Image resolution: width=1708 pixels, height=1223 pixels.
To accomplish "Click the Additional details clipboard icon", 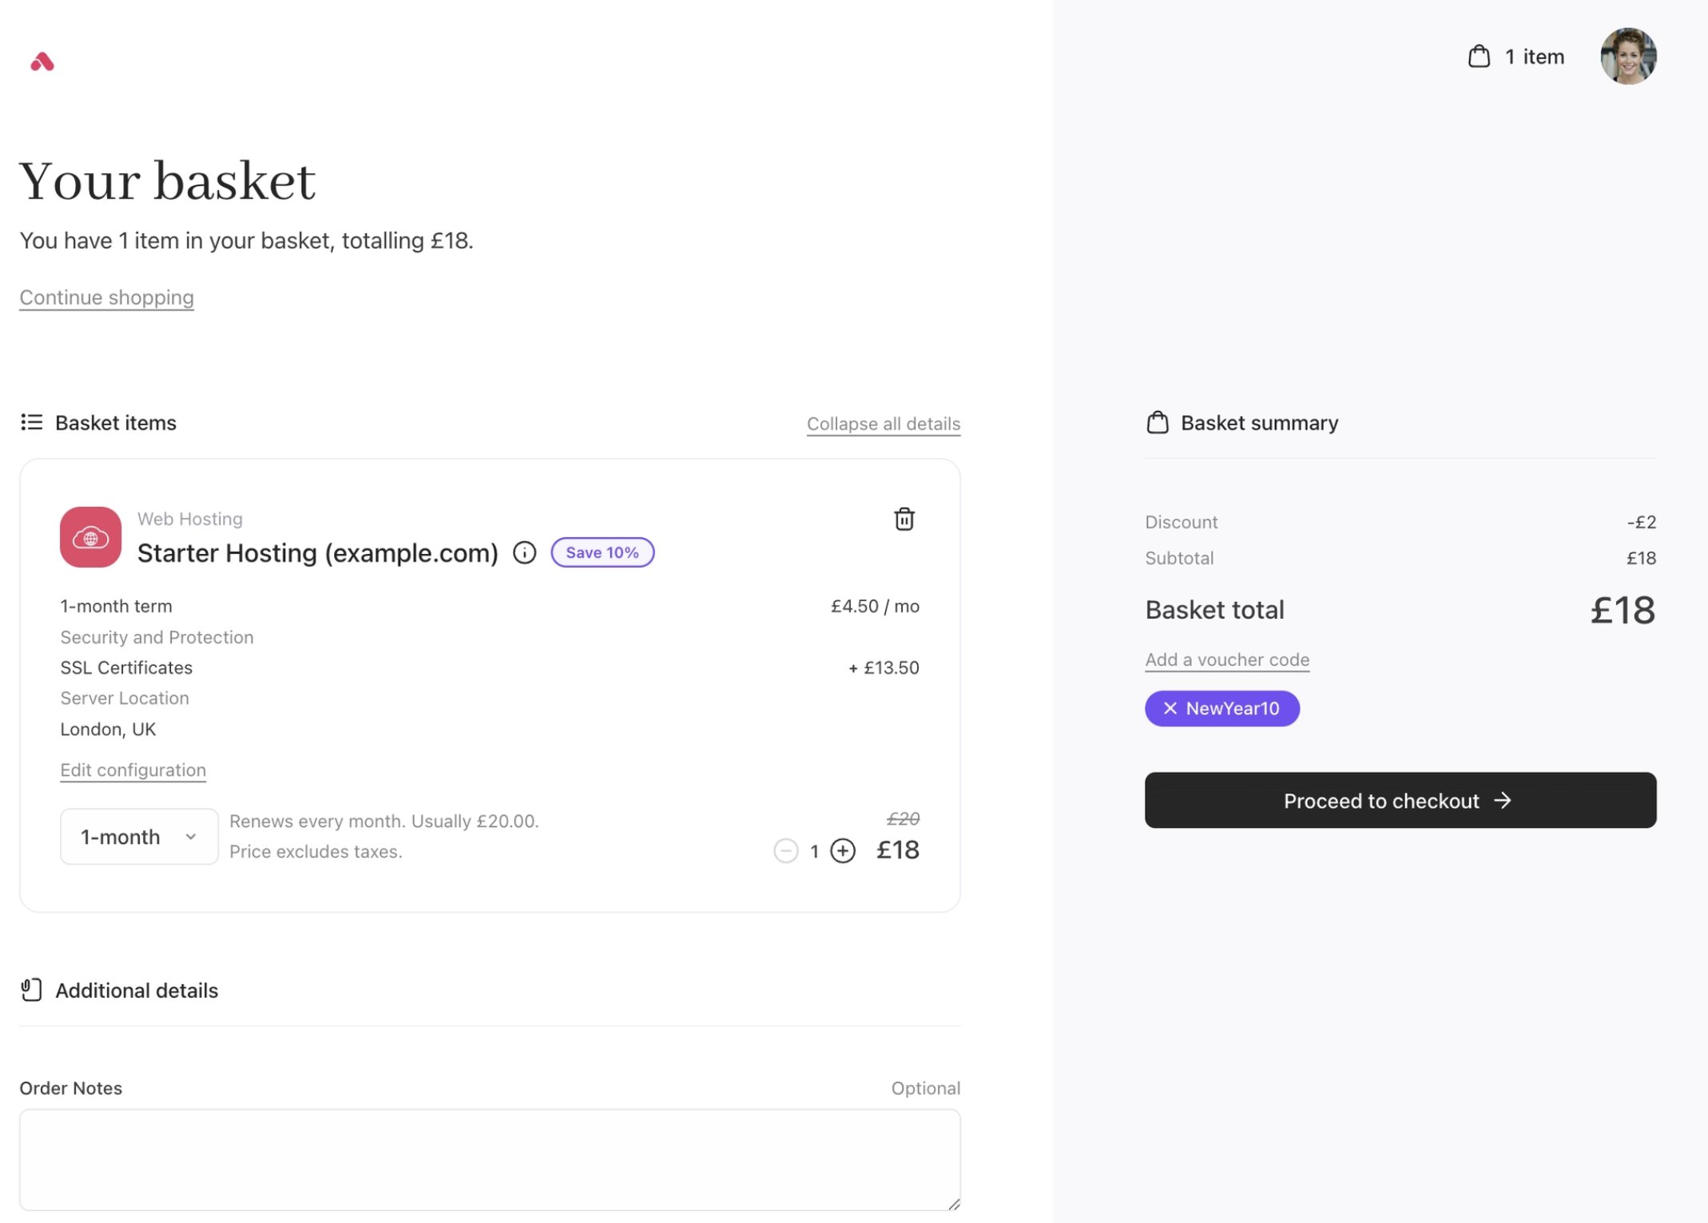I will tap(31, 990).
